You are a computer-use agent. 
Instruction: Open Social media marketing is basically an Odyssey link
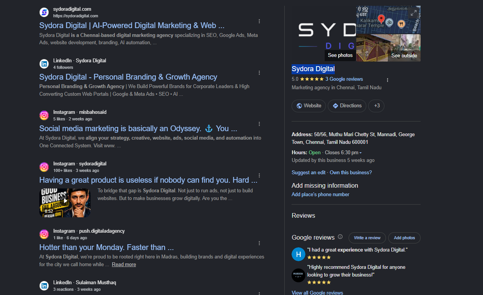click(x=138, y=128)
